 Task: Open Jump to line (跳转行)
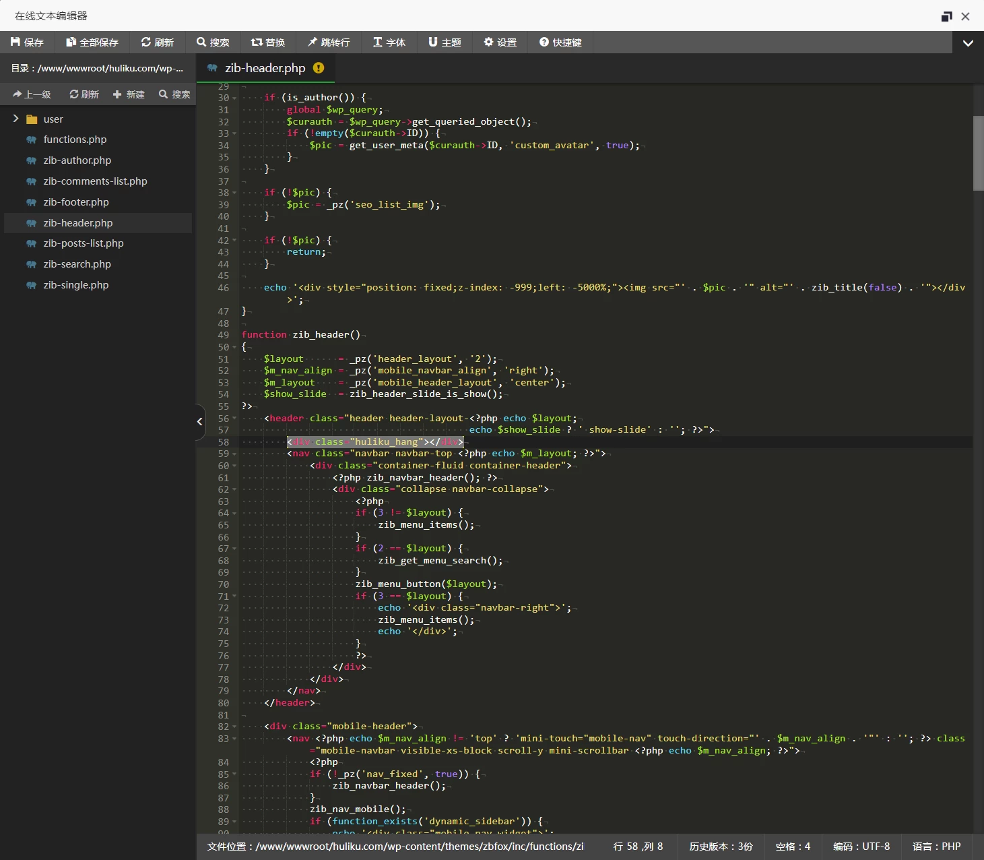pos(329,42)
